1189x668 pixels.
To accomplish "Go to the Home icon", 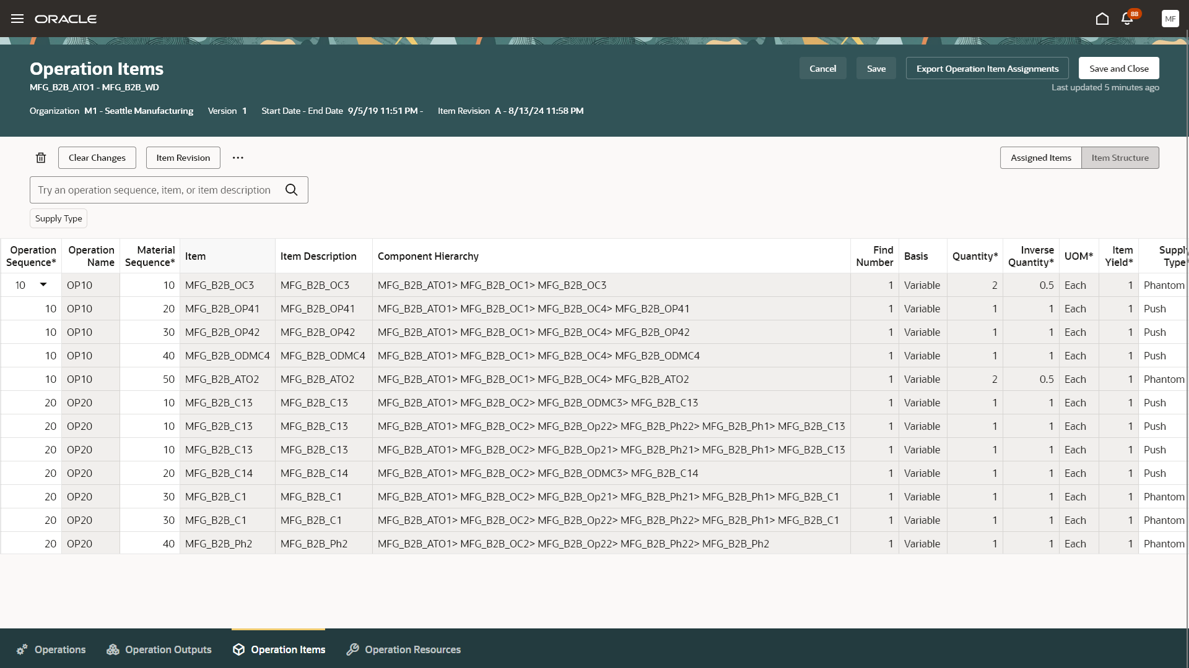I will tap(1102, 19).
